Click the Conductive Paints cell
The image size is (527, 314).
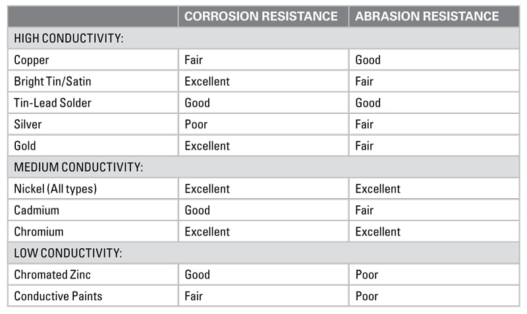pyautogui.click(x=93, y=296)
